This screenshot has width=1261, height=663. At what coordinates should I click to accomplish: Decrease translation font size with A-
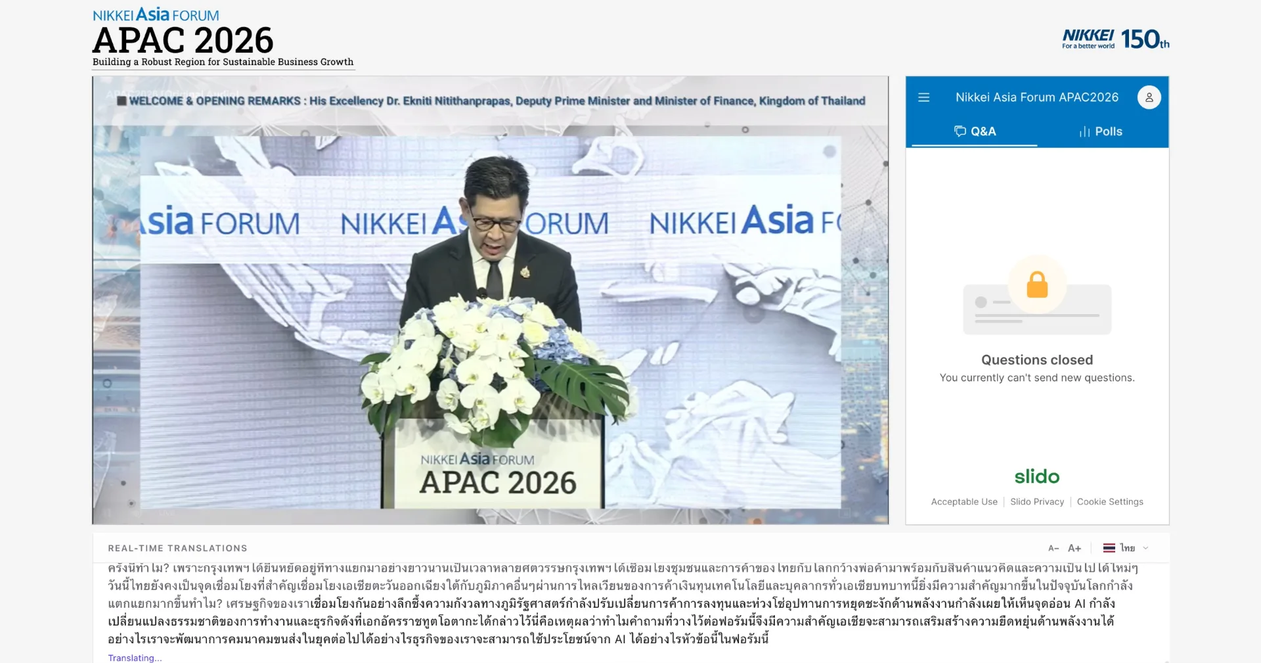coord(1053,548)
